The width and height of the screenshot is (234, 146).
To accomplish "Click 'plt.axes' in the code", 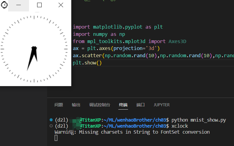I will tap(99, 48).
